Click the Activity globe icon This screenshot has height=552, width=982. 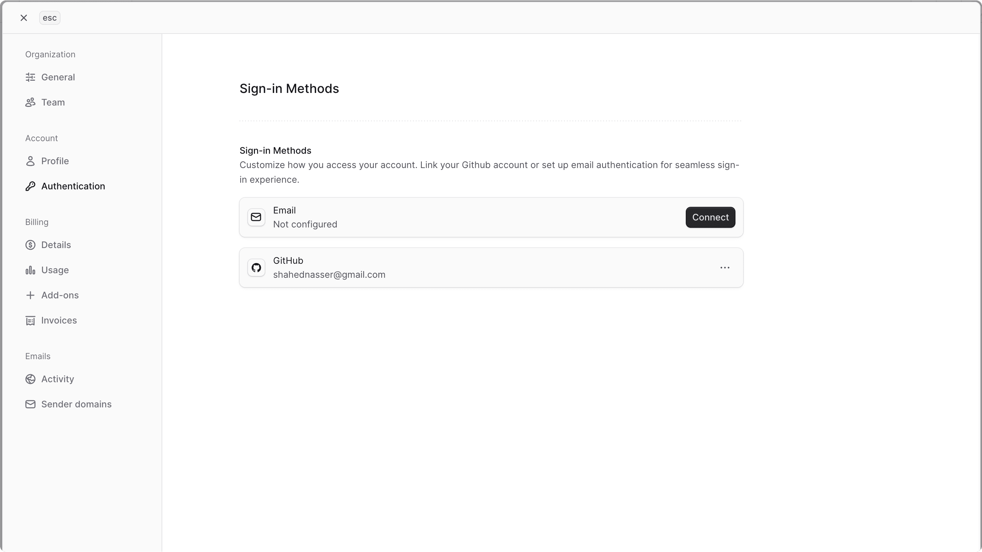30,379
